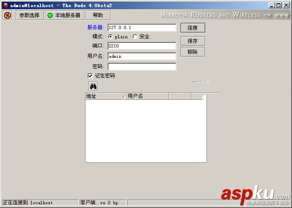Click the blue 服务器 label

click(x=96, y=27)
